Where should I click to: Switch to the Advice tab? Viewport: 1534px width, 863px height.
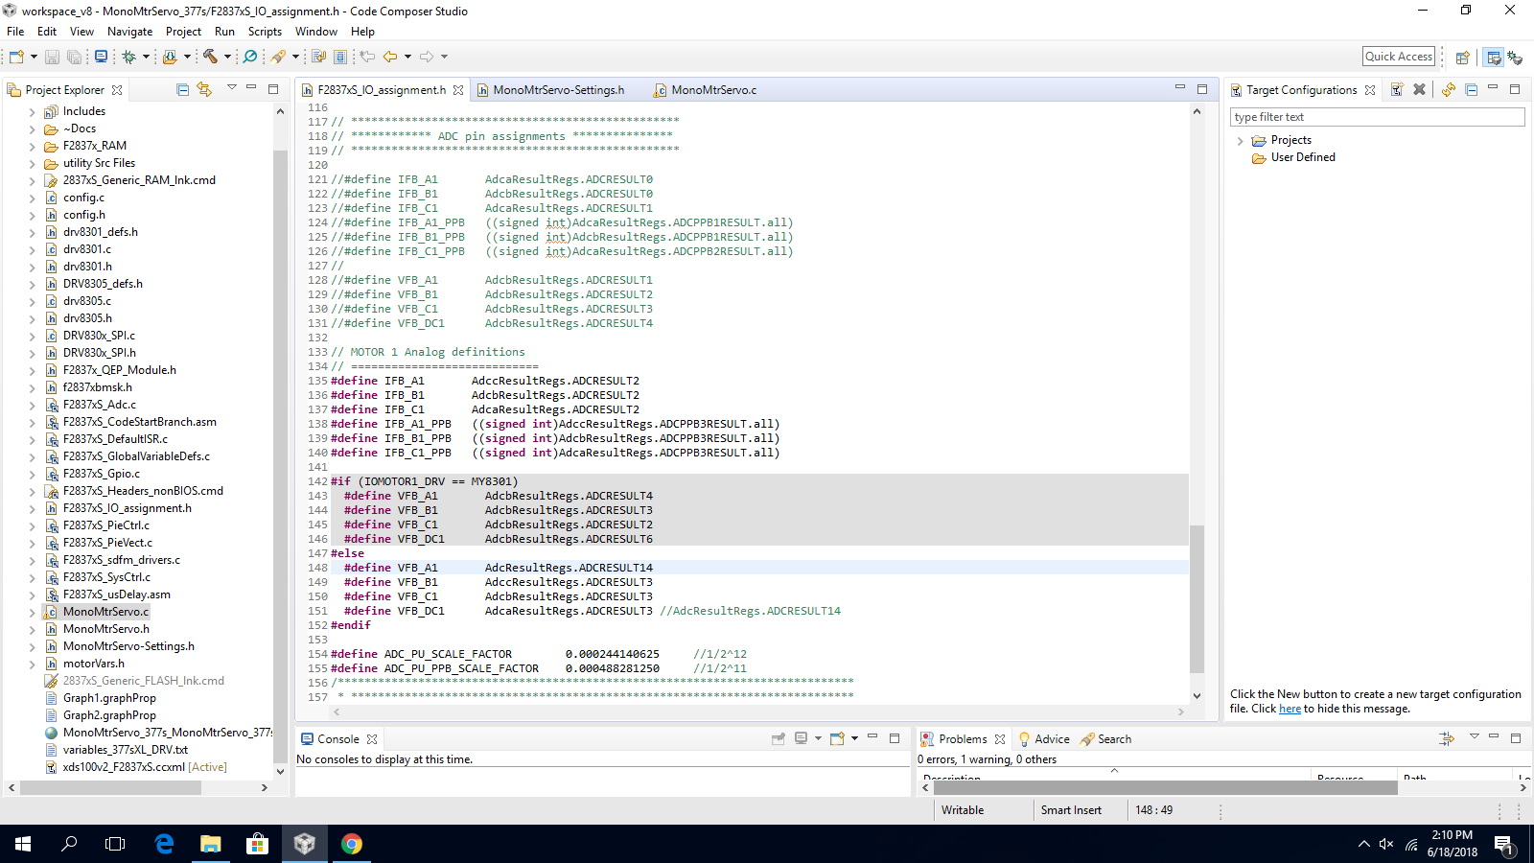coord(1043,739)
